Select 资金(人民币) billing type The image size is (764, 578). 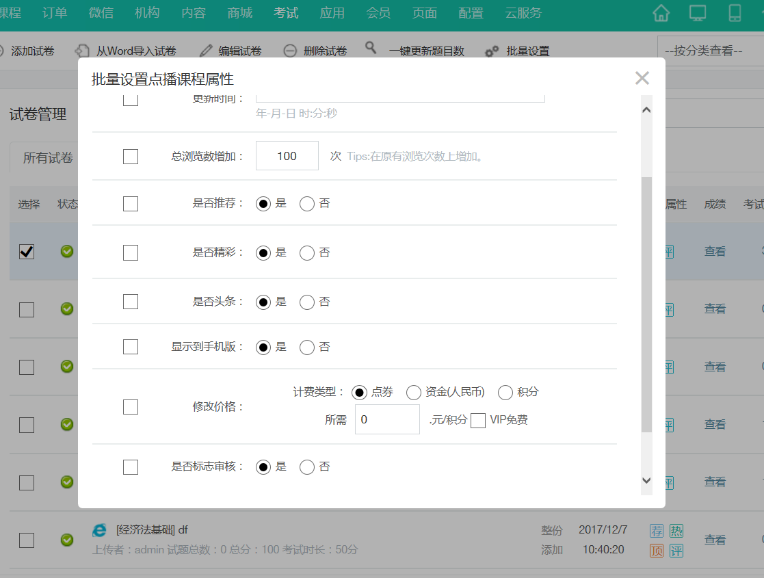(x=414, y=393)
